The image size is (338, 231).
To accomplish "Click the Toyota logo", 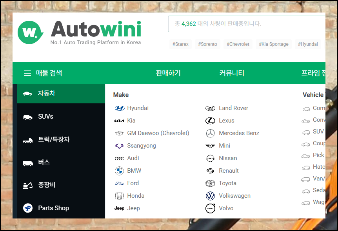I will coord(211,183).
